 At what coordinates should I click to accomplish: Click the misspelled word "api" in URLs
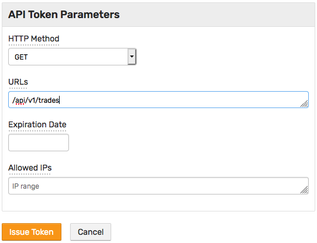(x=20, y=100)
